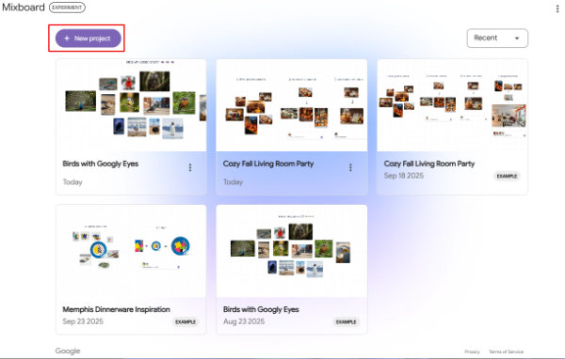Open Cozy Fall Living Room Party thumbnail dated Today

coord(292,105)
